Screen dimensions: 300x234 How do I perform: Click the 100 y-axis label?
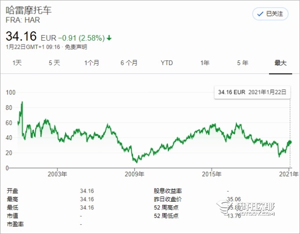(x=10, y=93)
